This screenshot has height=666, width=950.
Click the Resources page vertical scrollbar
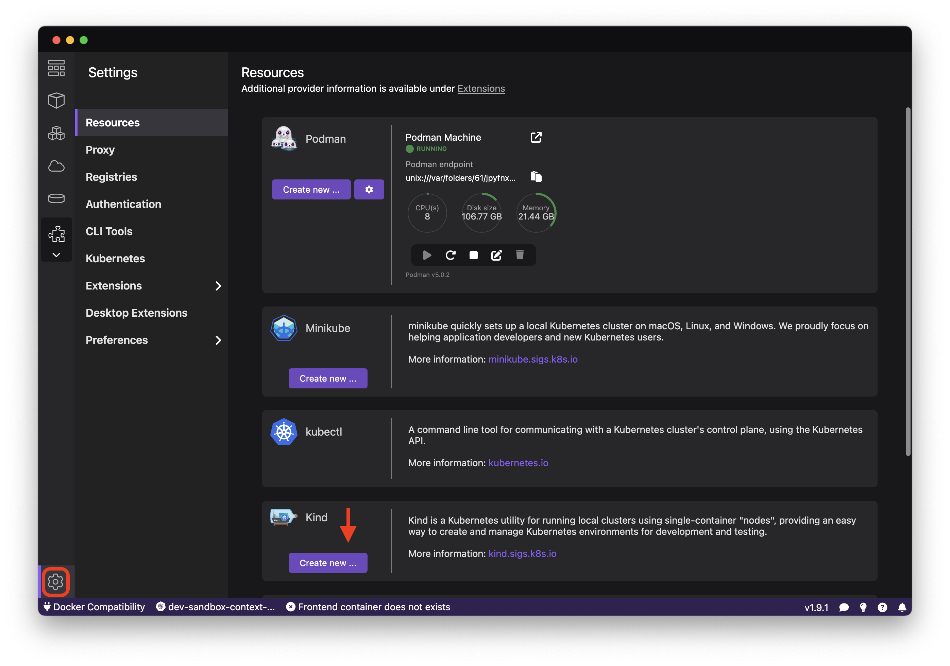click(908, 282)
